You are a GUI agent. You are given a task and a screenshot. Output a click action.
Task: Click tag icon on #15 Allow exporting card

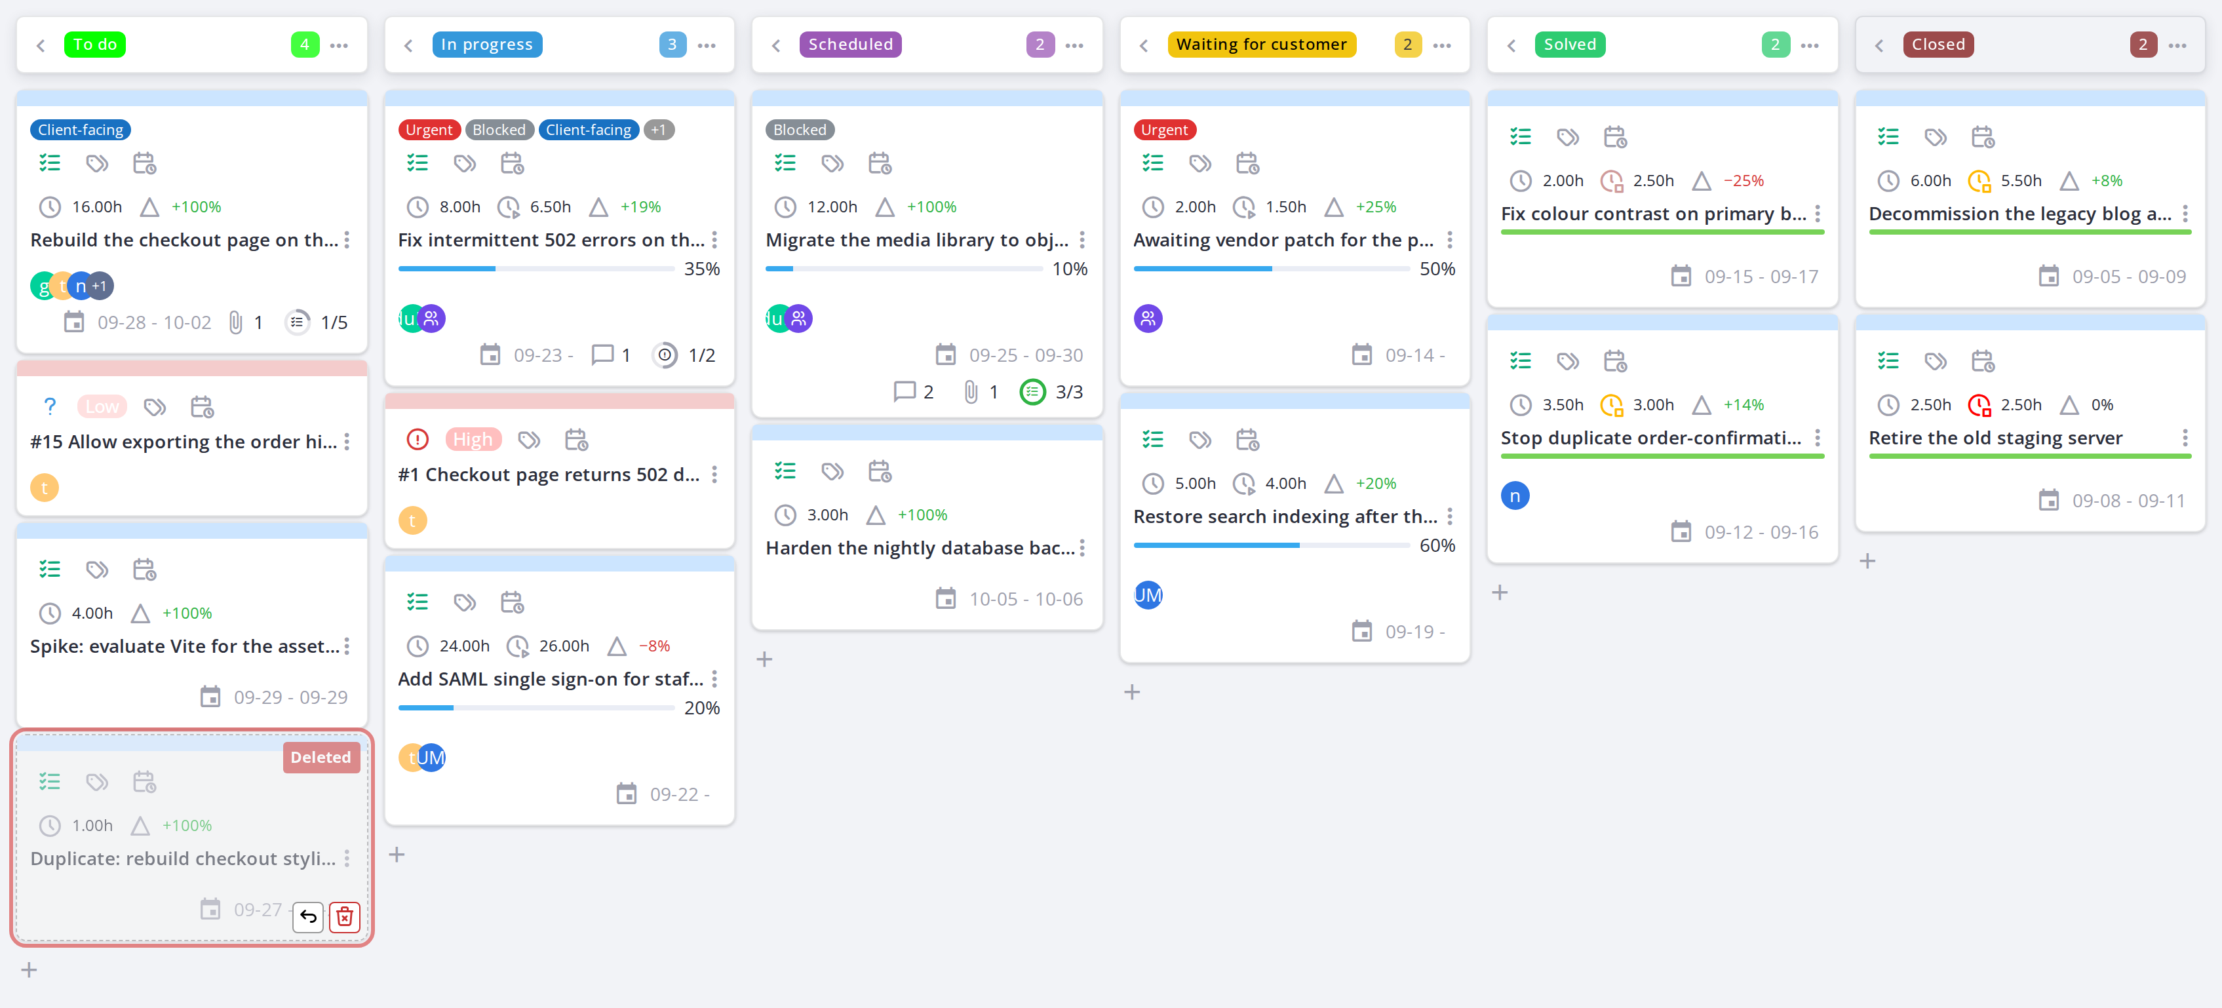[155, 406]
